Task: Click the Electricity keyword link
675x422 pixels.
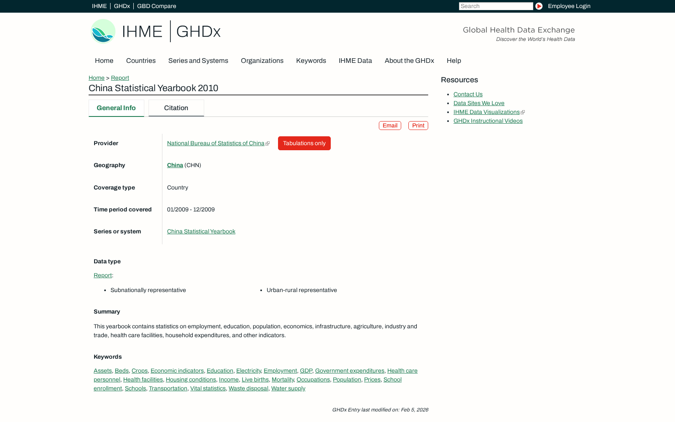Action: point(248,371)
